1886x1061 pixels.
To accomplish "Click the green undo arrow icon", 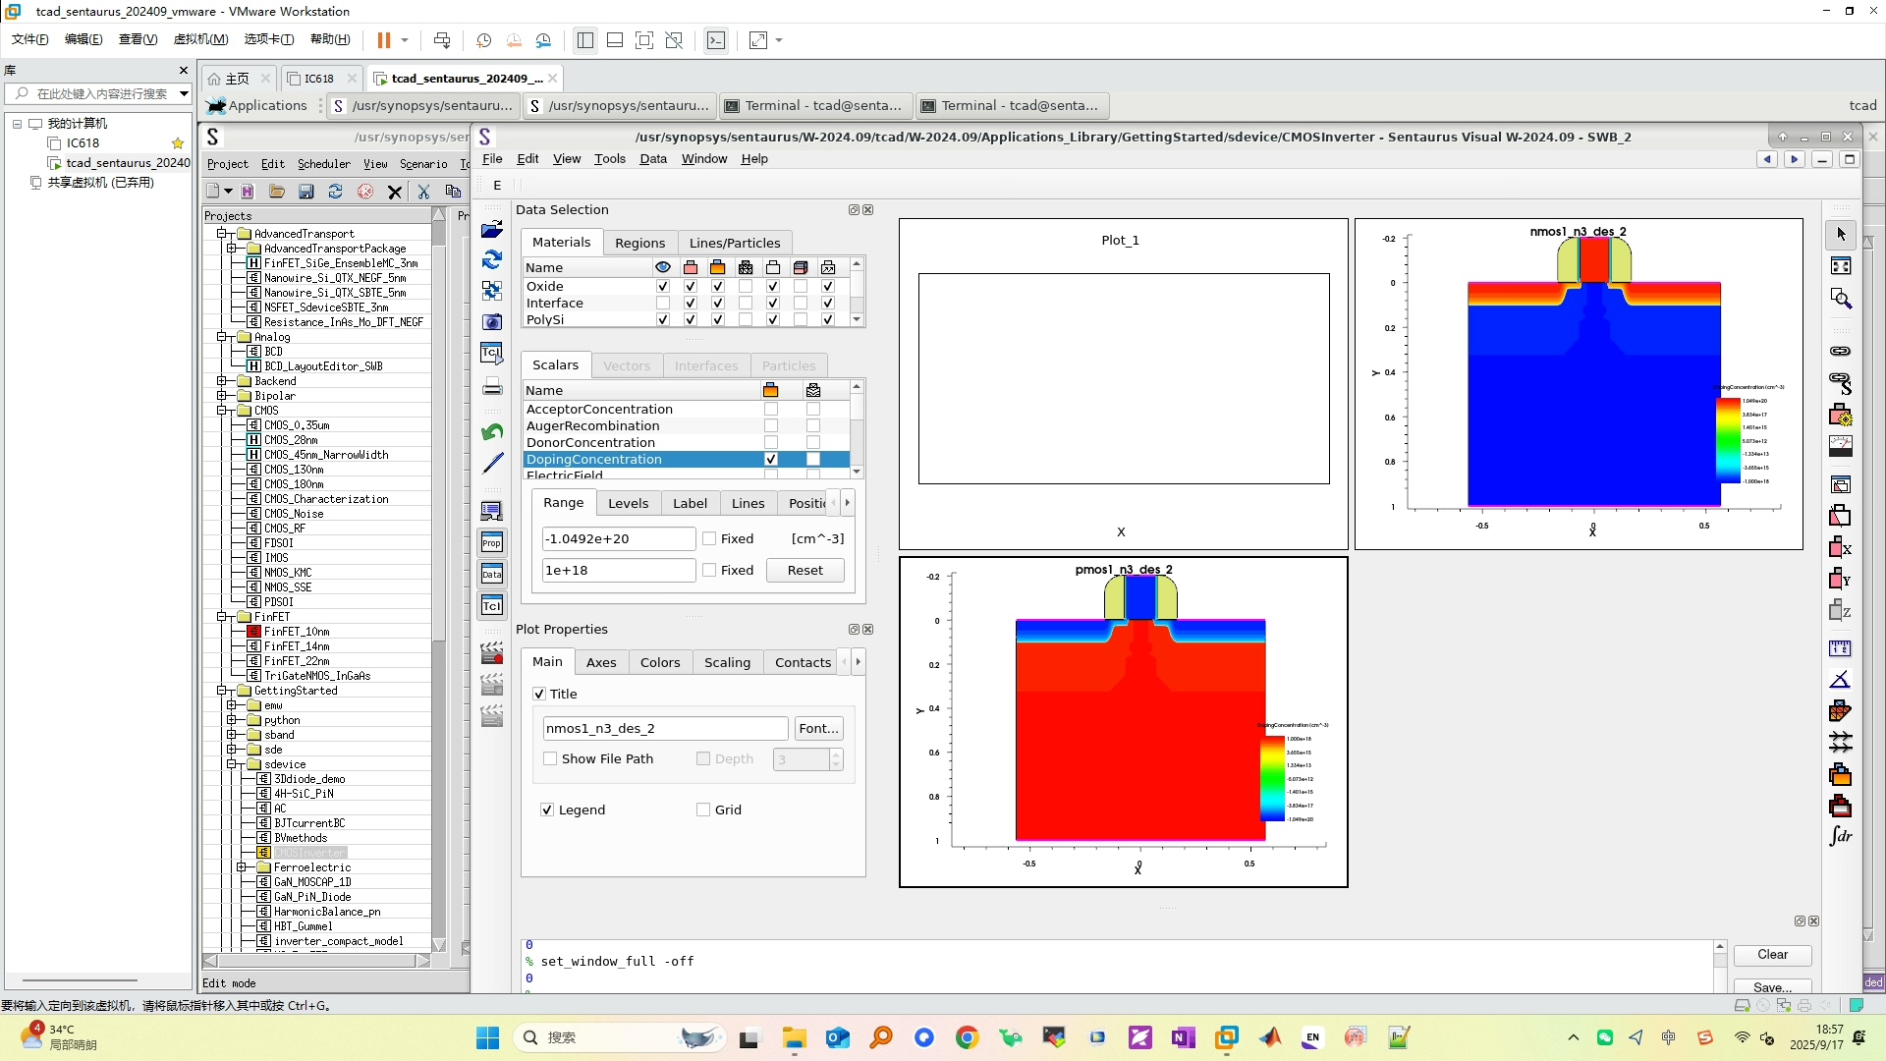I will 492,432.
